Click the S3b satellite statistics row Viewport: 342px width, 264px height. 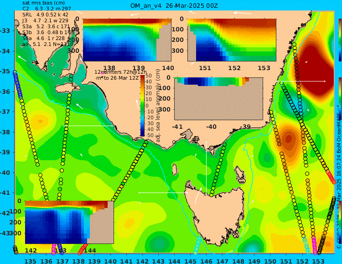click(48, 32)
